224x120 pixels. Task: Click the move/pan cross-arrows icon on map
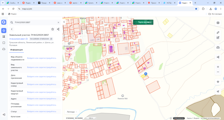pos(218,82)
